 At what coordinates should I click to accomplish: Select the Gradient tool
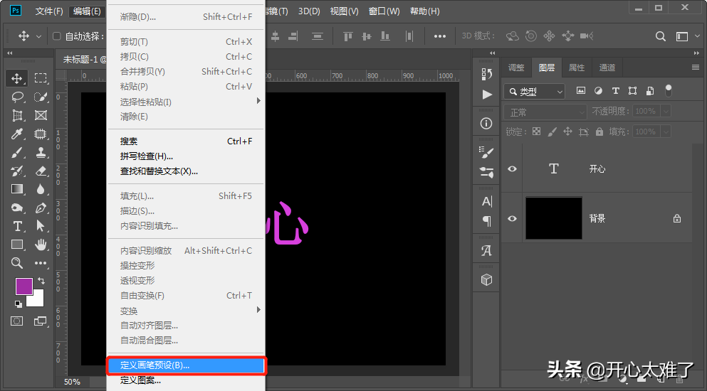16,189
